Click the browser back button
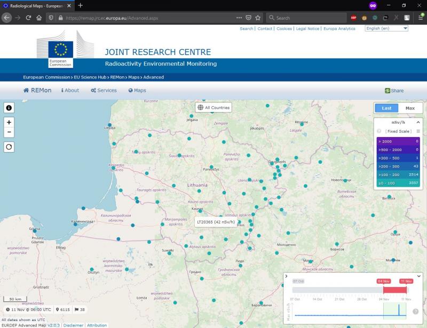427x328 pixels. (7, 18)
